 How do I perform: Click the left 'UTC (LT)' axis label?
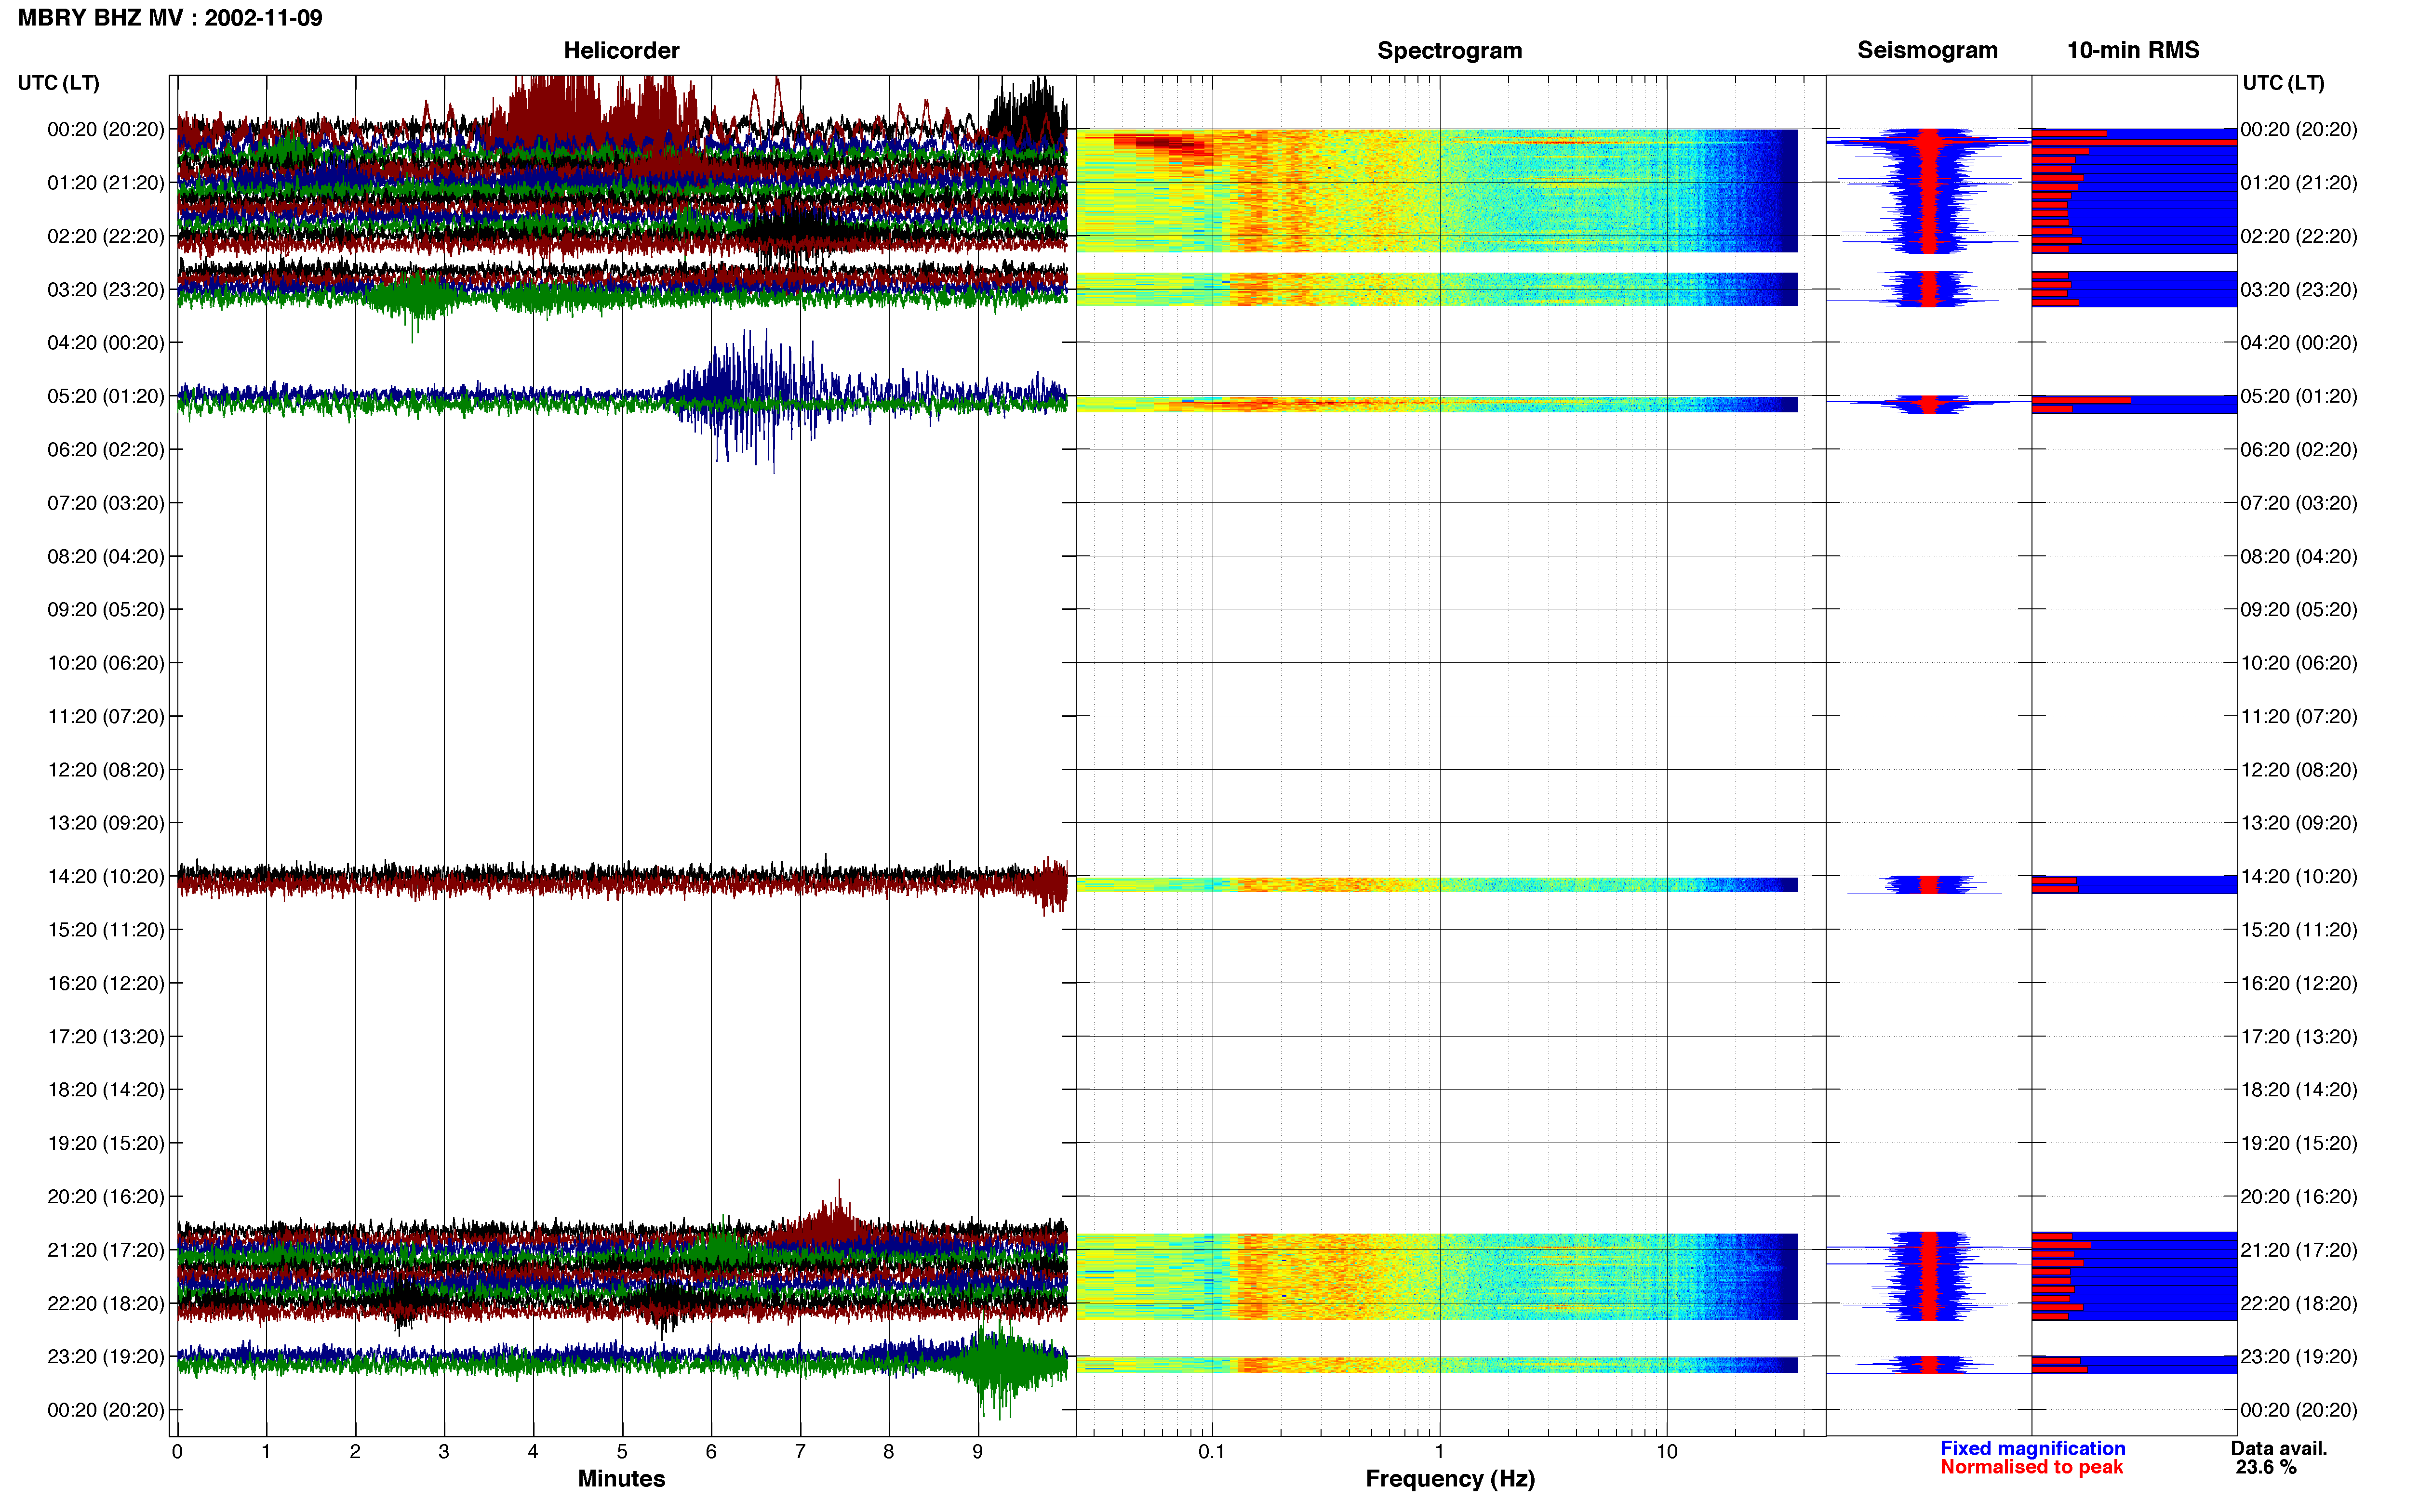click(58, 83)
